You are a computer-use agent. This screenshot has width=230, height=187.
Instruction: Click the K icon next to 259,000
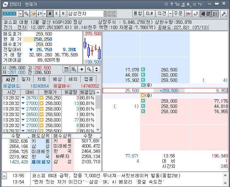point(143,101)
